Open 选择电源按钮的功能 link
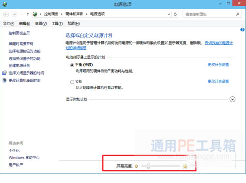This screenshot has height=183, width=246. coord(25,51)
